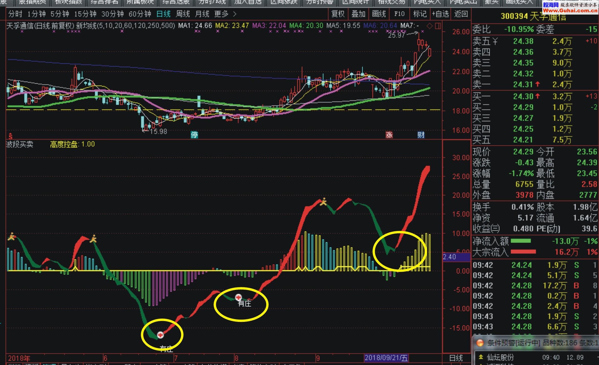599x365 pixels.
Task: Click the running-man icon at far left of indicator
Action: (x=11, y=236)
